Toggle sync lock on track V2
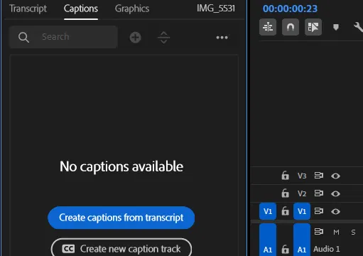 click(x=319, y=193)
